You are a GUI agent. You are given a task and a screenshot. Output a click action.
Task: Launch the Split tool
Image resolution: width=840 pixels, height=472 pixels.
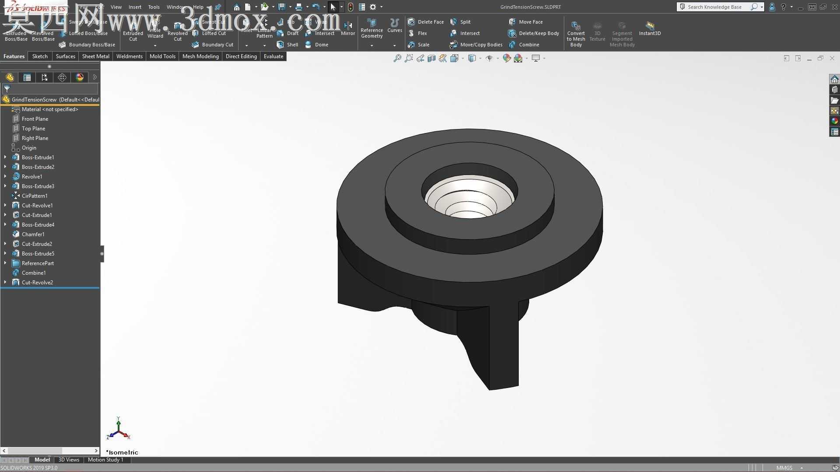460,22
